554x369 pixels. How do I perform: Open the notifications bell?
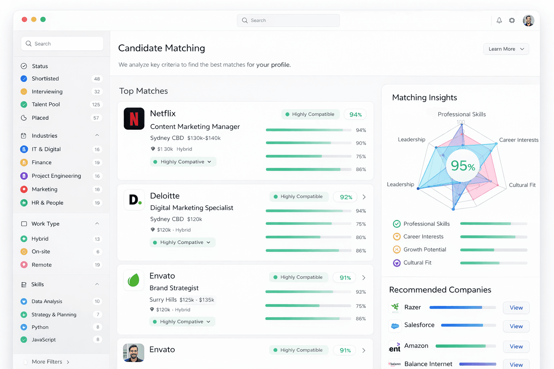[x=499, y=21]
